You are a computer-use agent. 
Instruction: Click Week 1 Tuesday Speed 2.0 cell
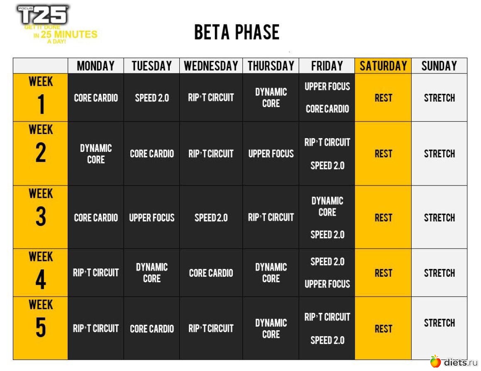[x=152, y=98]
